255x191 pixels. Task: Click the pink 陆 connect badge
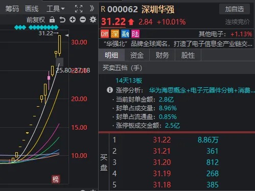click(x=135, y=34)
